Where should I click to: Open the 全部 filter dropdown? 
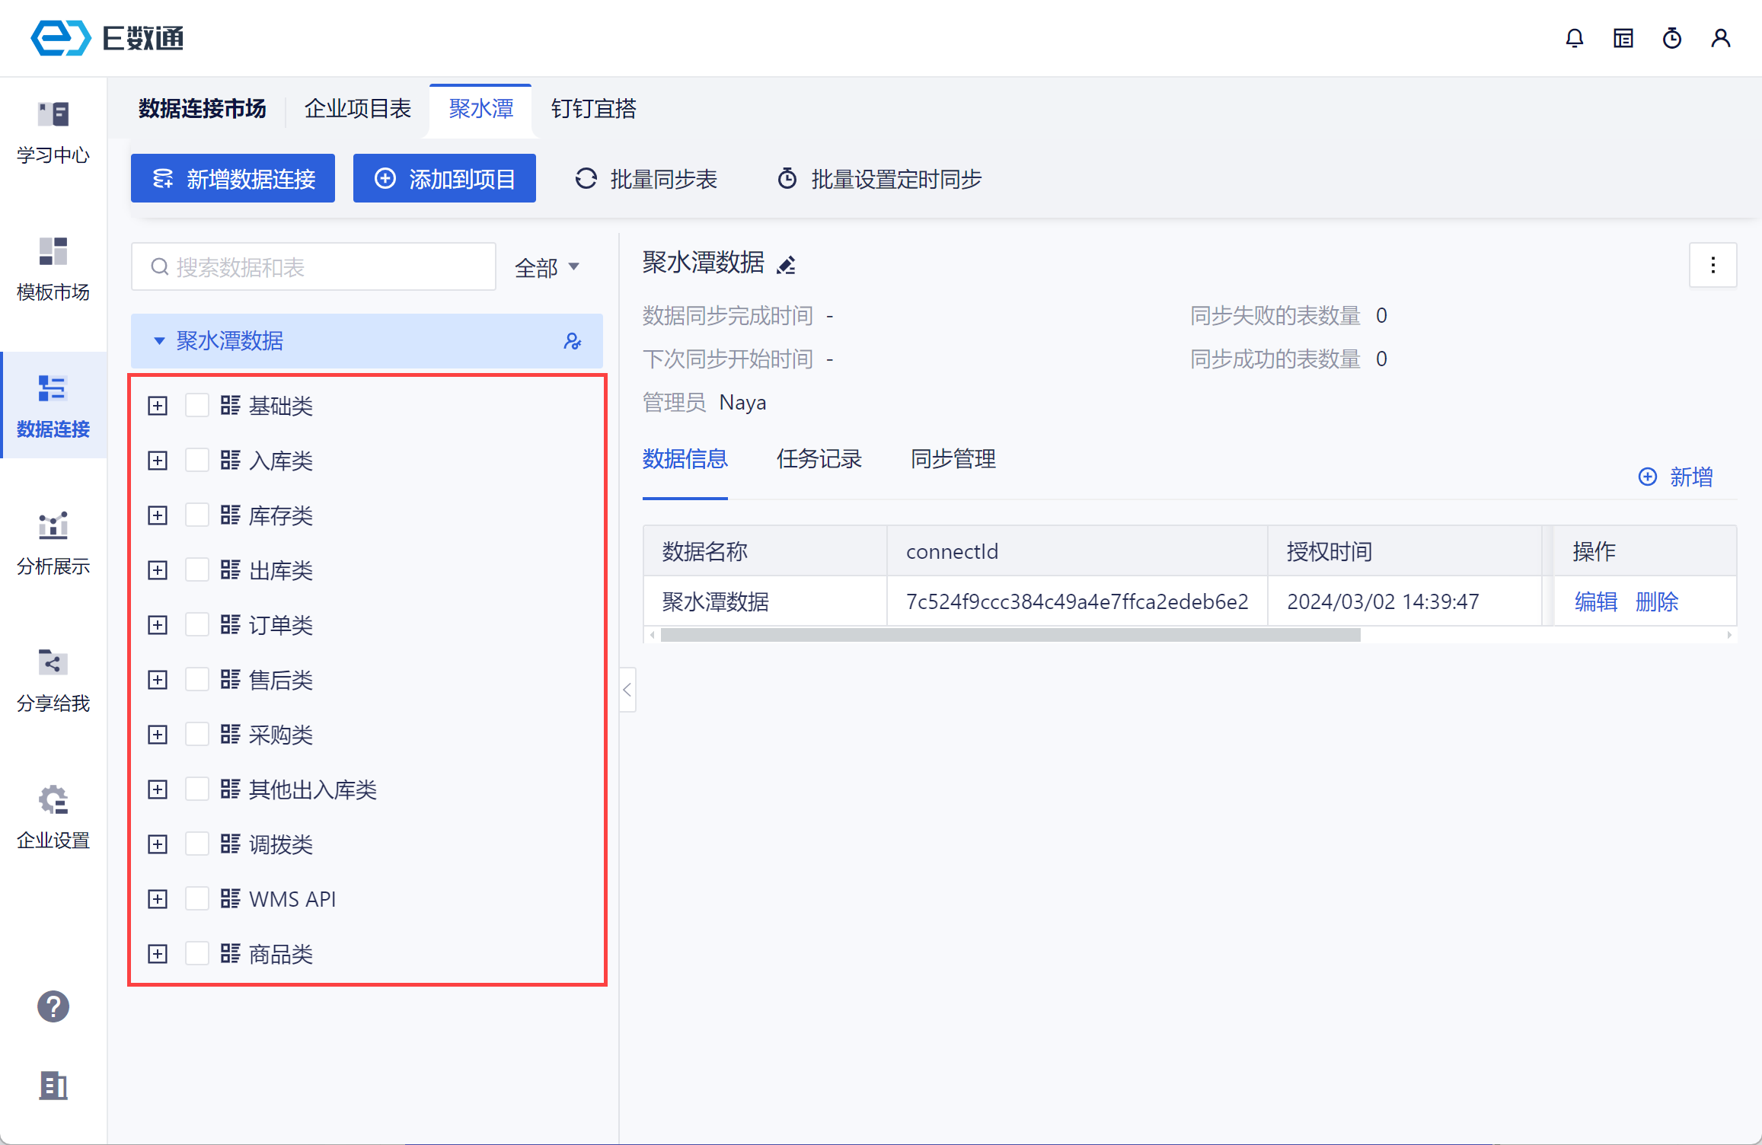tap(547, 267)
